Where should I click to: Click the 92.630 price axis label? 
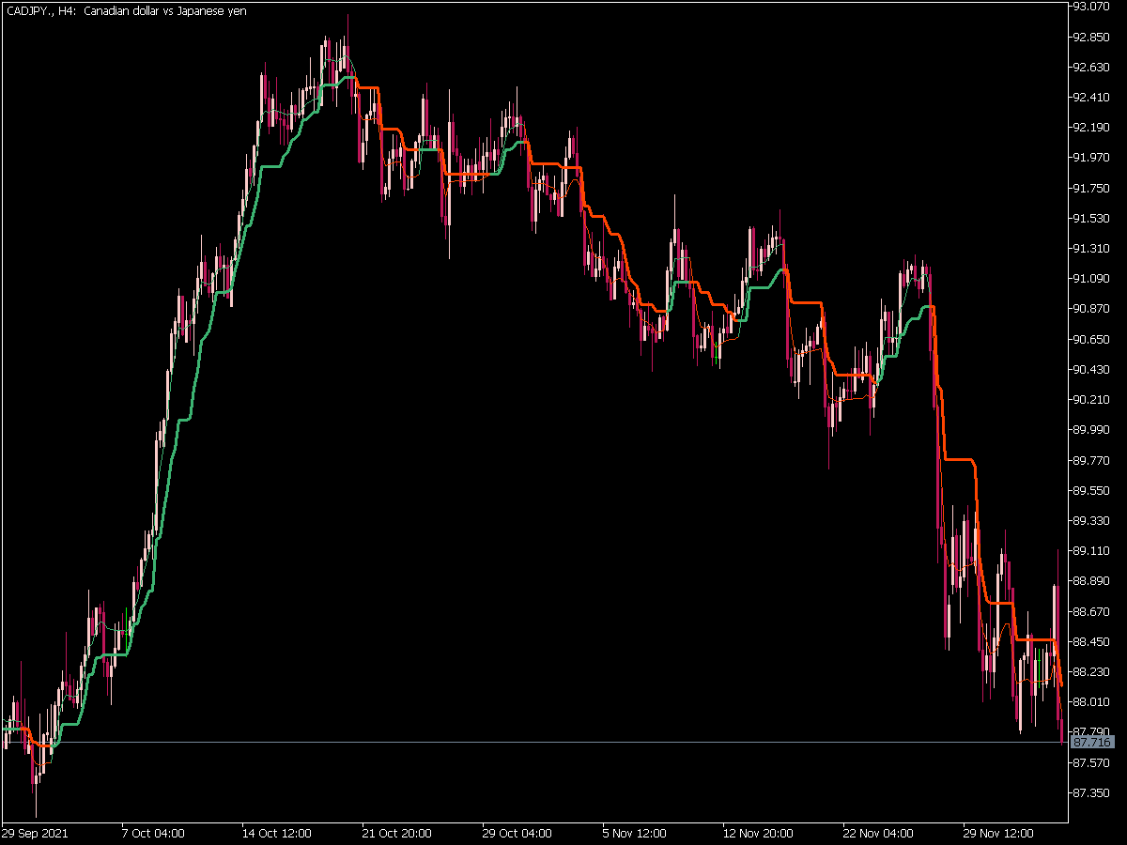pos(1092,67)
